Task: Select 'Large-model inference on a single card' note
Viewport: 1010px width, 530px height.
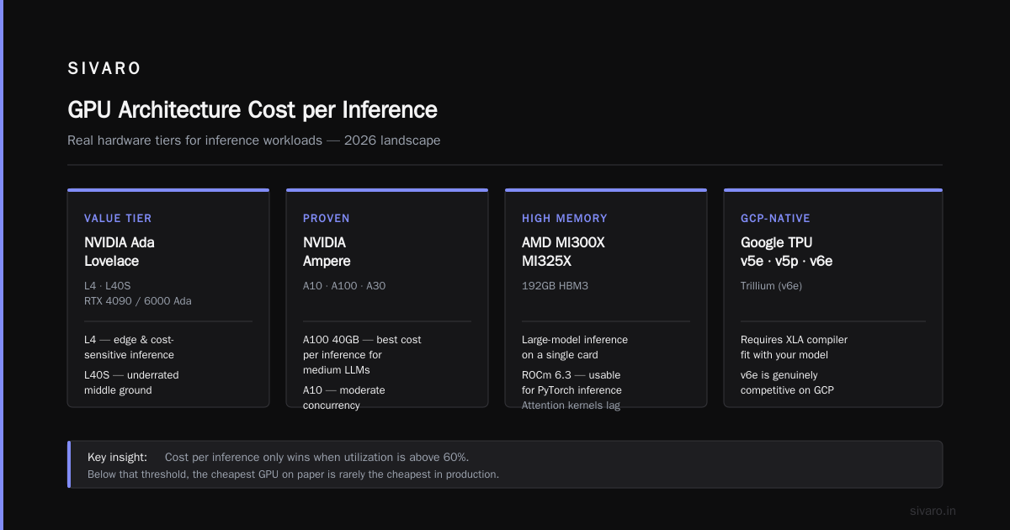Action: tap(575, 347)
